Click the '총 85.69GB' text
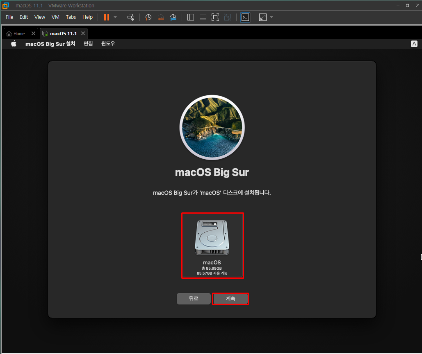 (212, 268)
